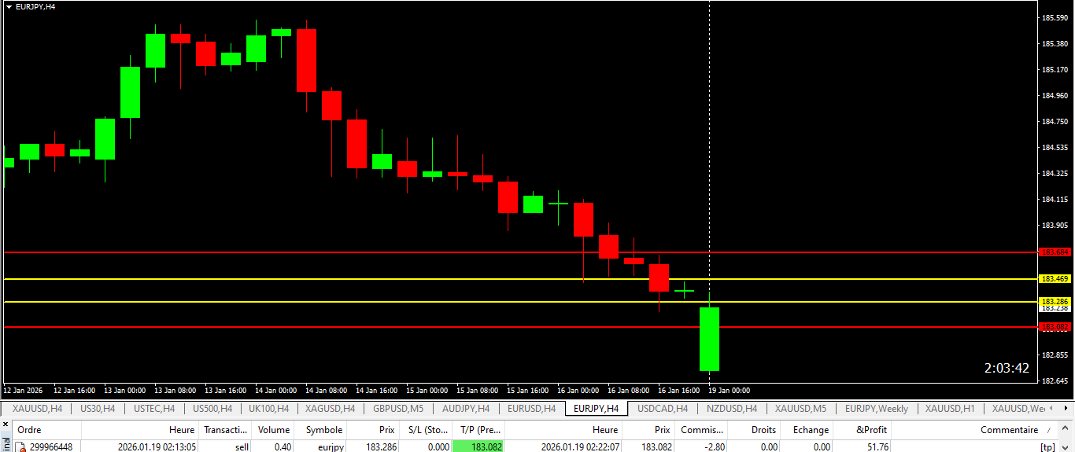This screenshot has width=1075, height=452.
Task: Click the 2:03:42 countdown timer on chart
Action: pyautogui.click(x=1007, y=368)
